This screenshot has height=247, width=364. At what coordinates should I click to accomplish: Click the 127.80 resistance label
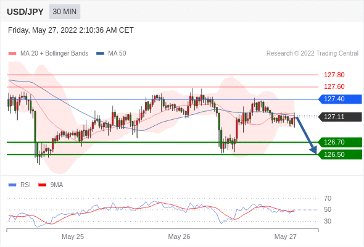tap(334, 75)
